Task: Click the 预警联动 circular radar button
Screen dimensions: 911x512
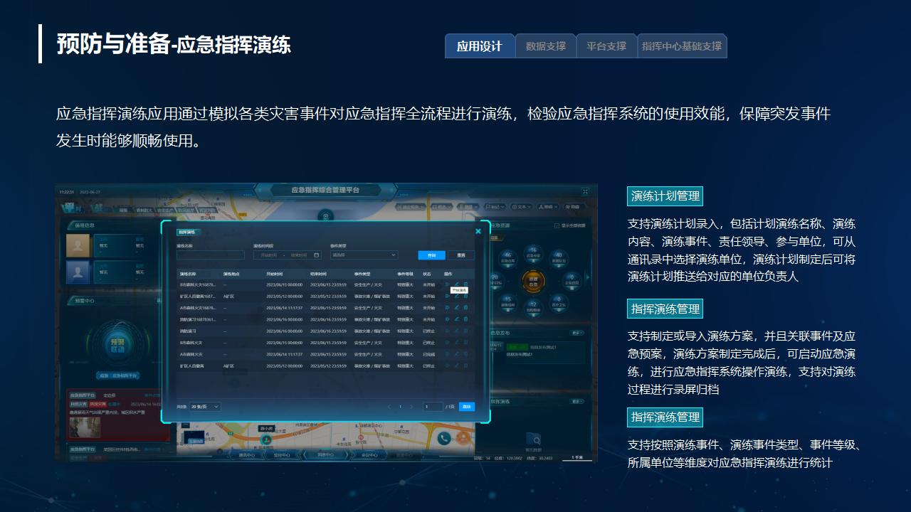Action: pos(117,345)
